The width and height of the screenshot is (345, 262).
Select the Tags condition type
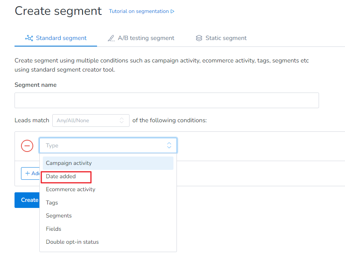point(52,203)
